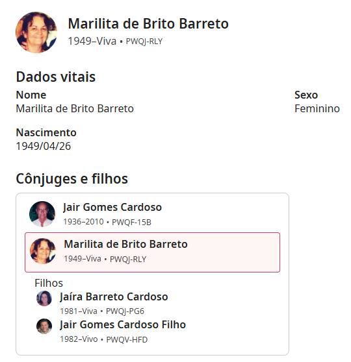The width and height of the screenshot is (351, 362).
Task: Open Jaíra Barreto Cardoso's small portrait
Action: (x=44, y=298)
